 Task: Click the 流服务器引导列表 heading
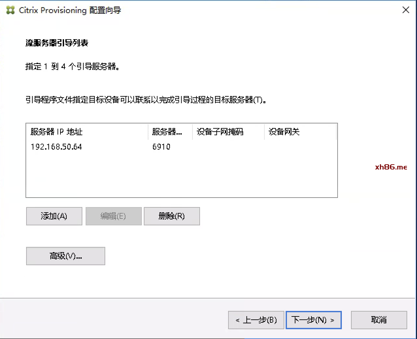(x=57, y=43)
